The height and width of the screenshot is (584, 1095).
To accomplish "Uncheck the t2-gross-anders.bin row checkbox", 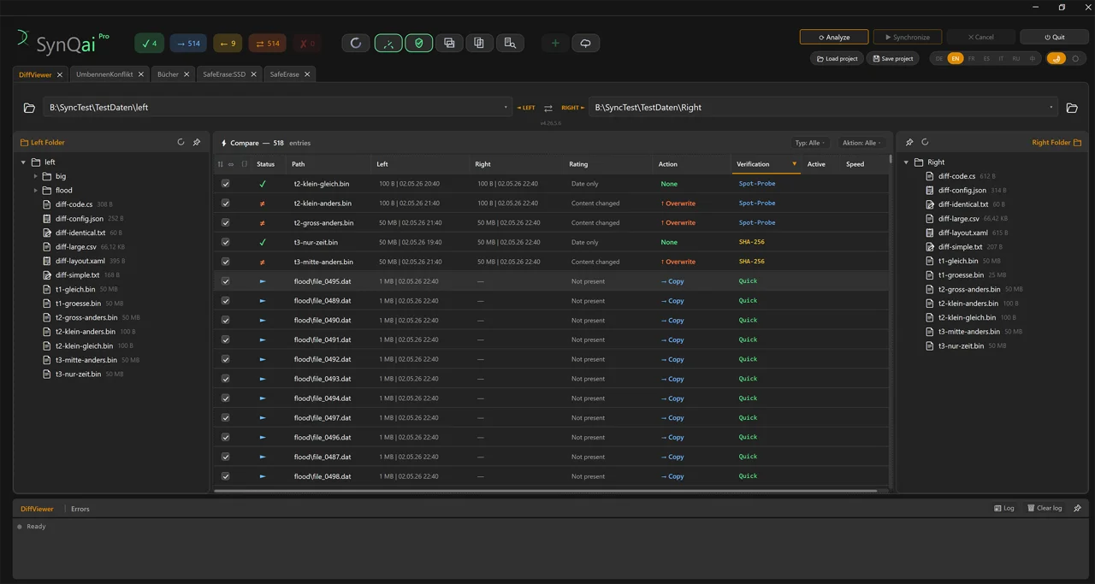I will [226, 222].
